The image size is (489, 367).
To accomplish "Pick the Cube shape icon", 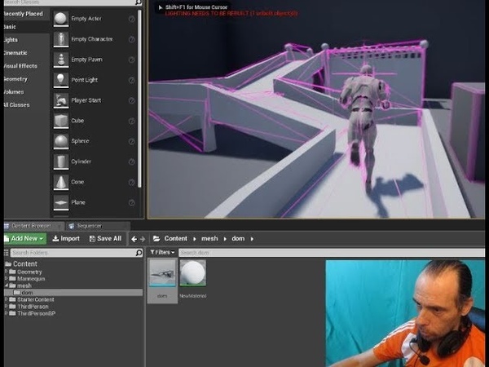I will coord(61,121).
